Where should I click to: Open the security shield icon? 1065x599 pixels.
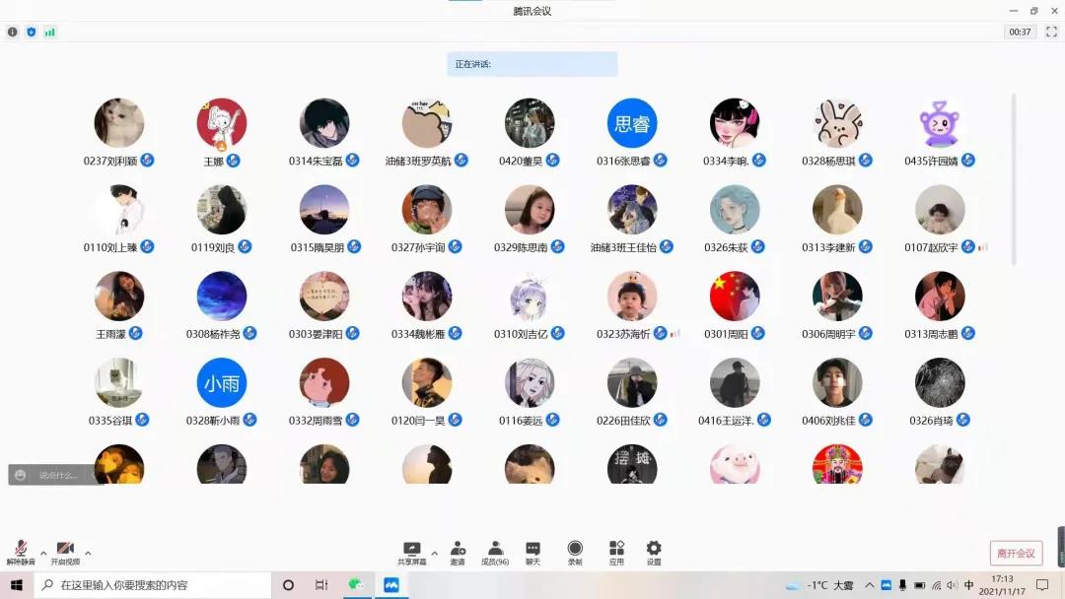coord(31,32)
